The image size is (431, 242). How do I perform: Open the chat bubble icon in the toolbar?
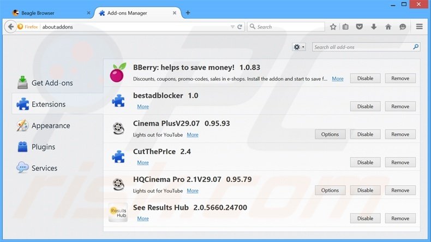[x=403, y=27]
